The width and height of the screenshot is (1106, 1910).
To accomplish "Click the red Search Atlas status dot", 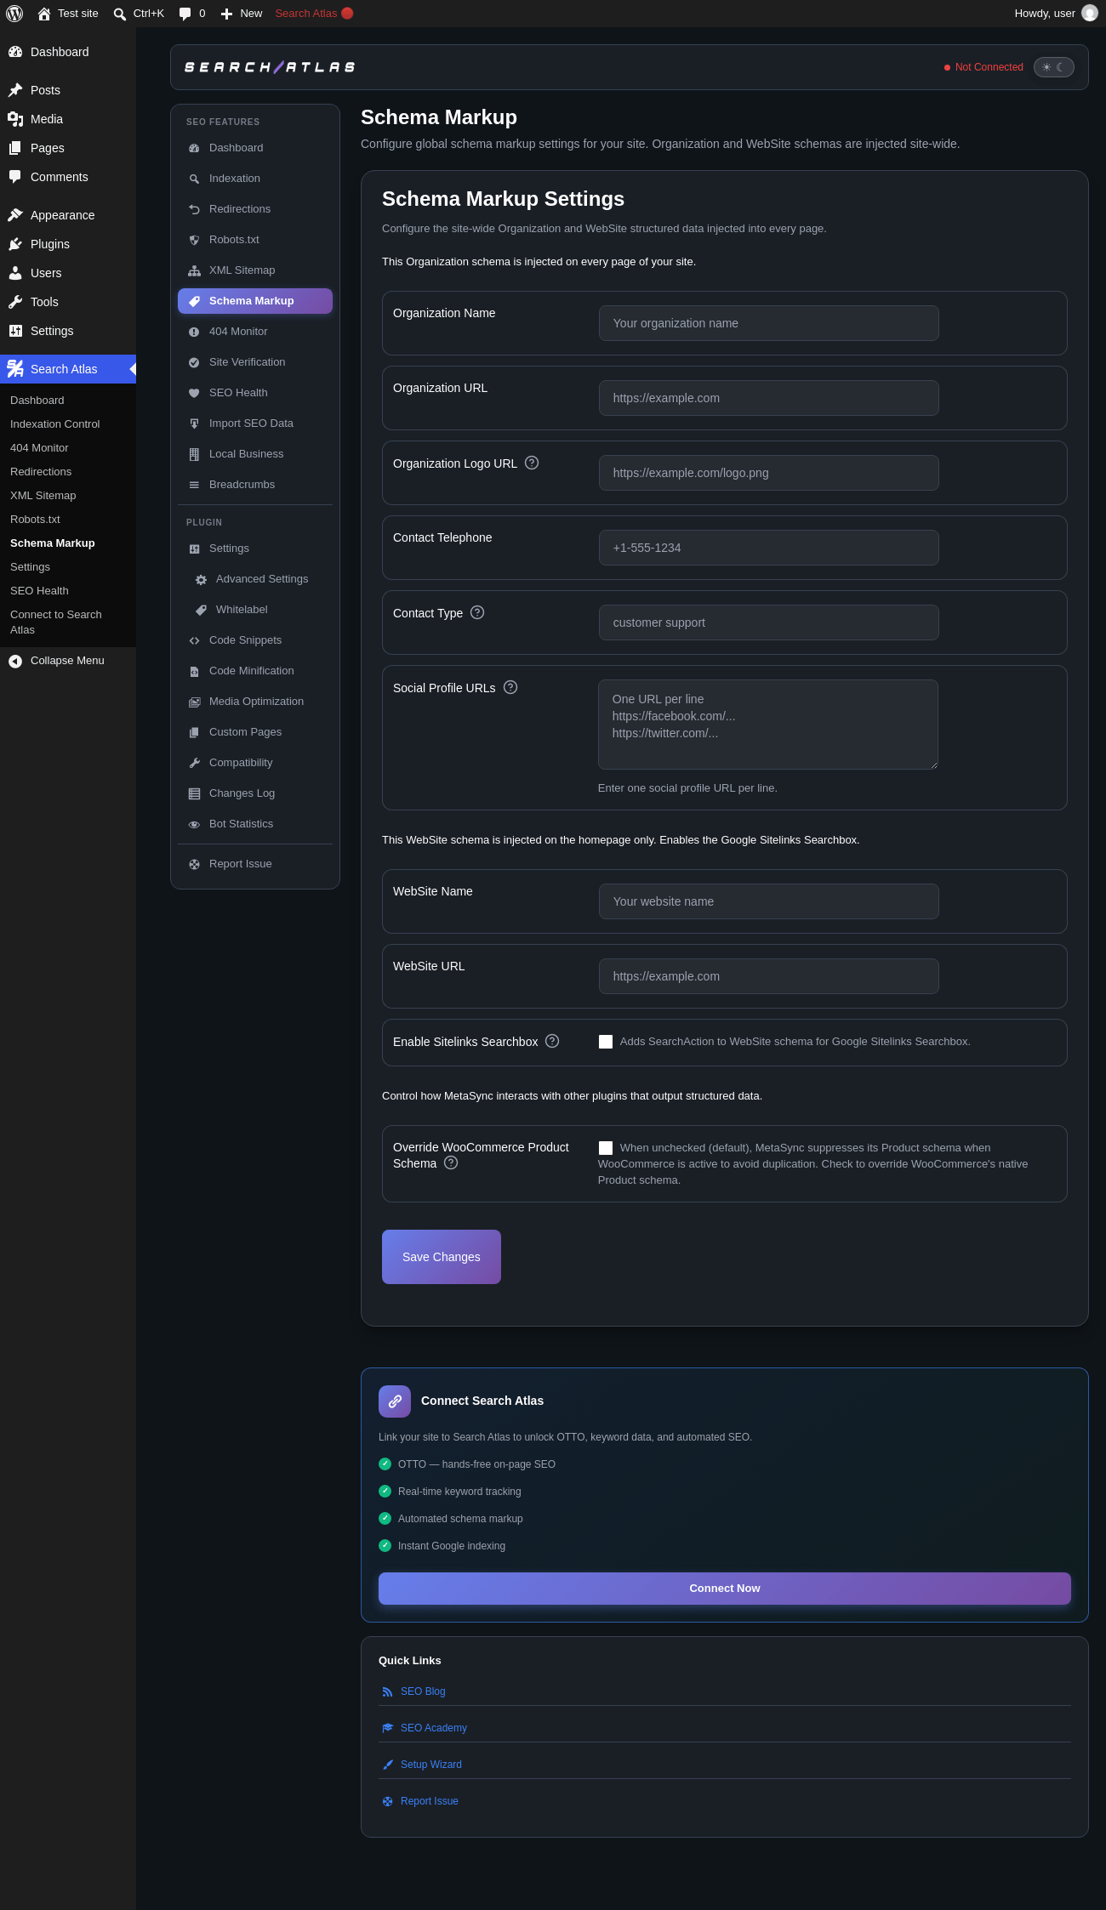I will pyautogui.click(x=347, y=14).
